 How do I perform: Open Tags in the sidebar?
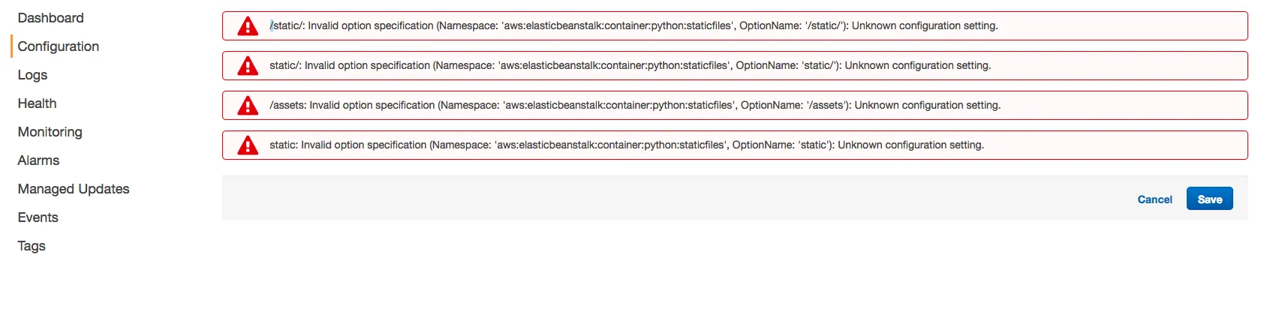click(x=32, y=246)
